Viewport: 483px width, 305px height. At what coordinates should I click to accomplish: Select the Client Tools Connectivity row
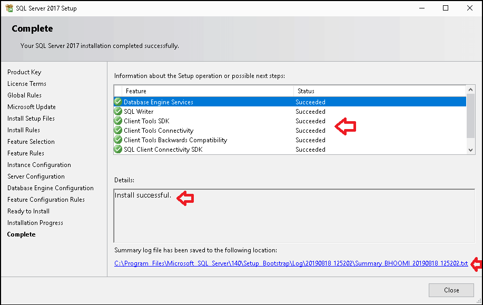pyautogui.click(x=290, y=130)
